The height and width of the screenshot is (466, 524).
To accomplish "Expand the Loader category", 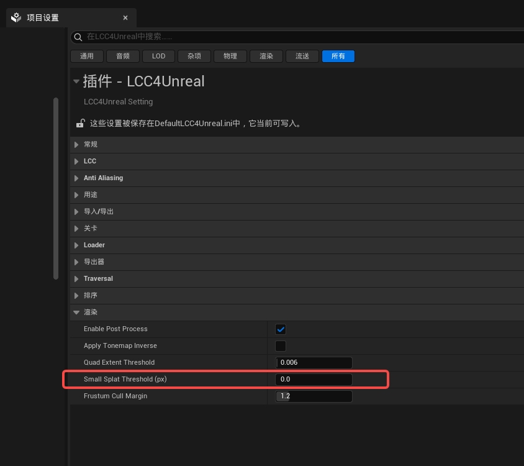I will [x=76, y=245].
